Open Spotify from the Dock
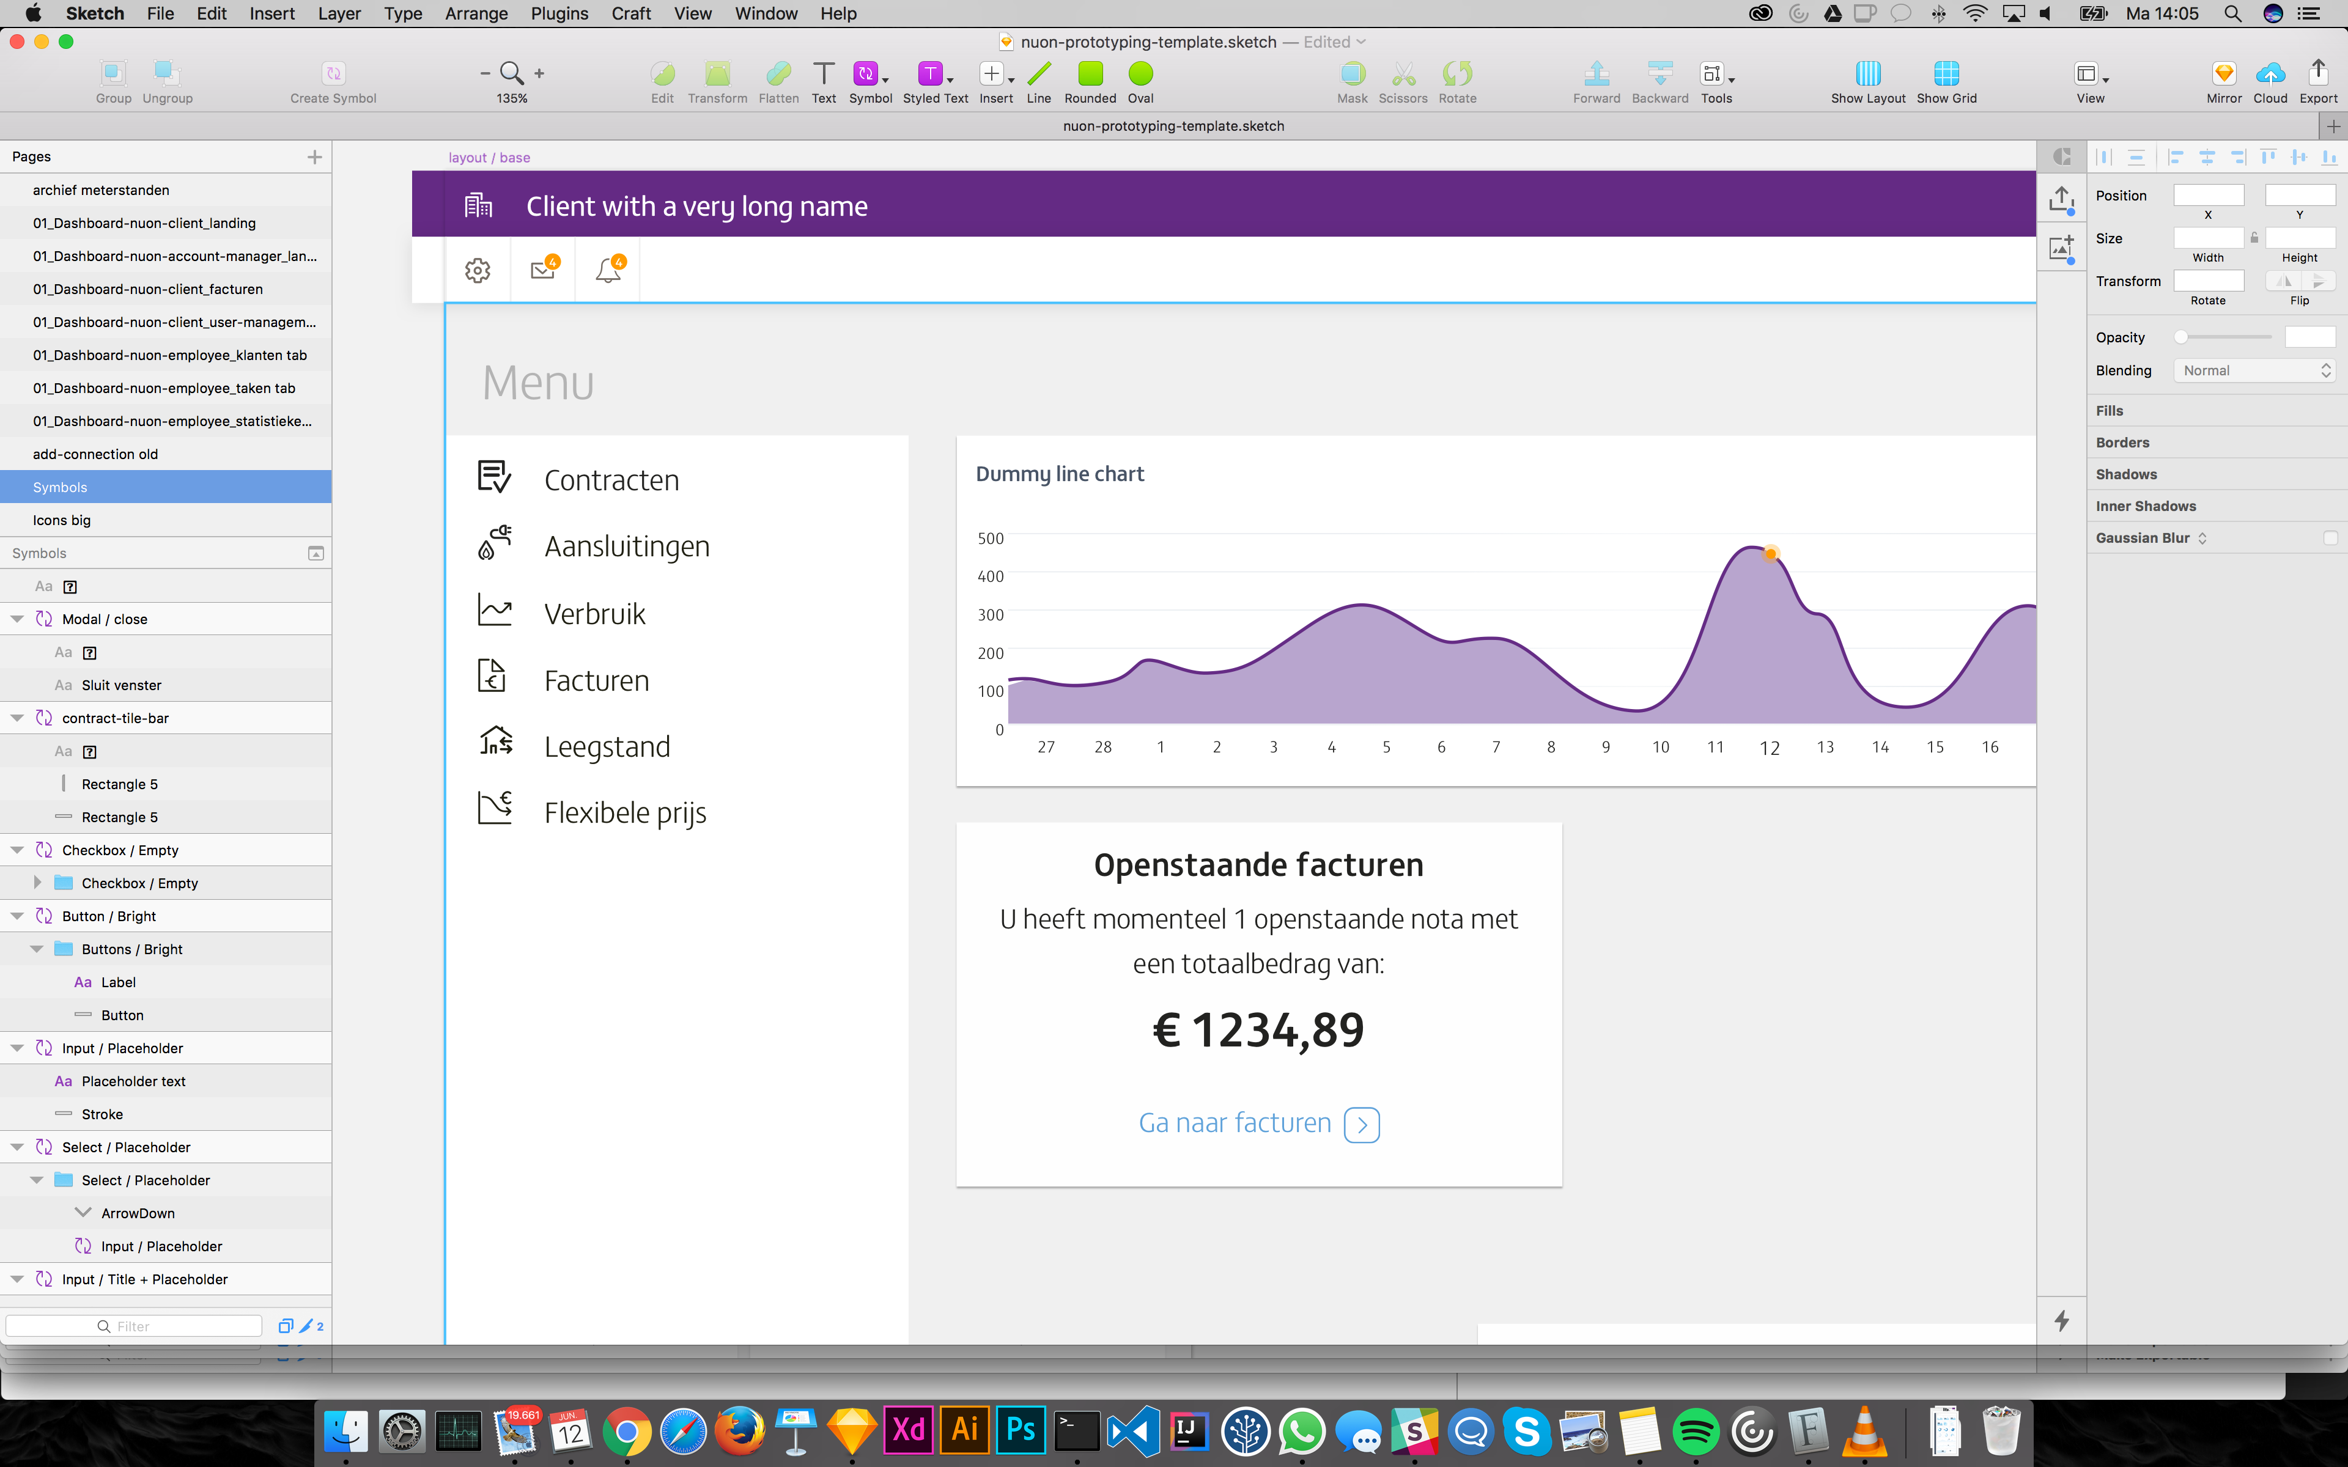 1696,1431
